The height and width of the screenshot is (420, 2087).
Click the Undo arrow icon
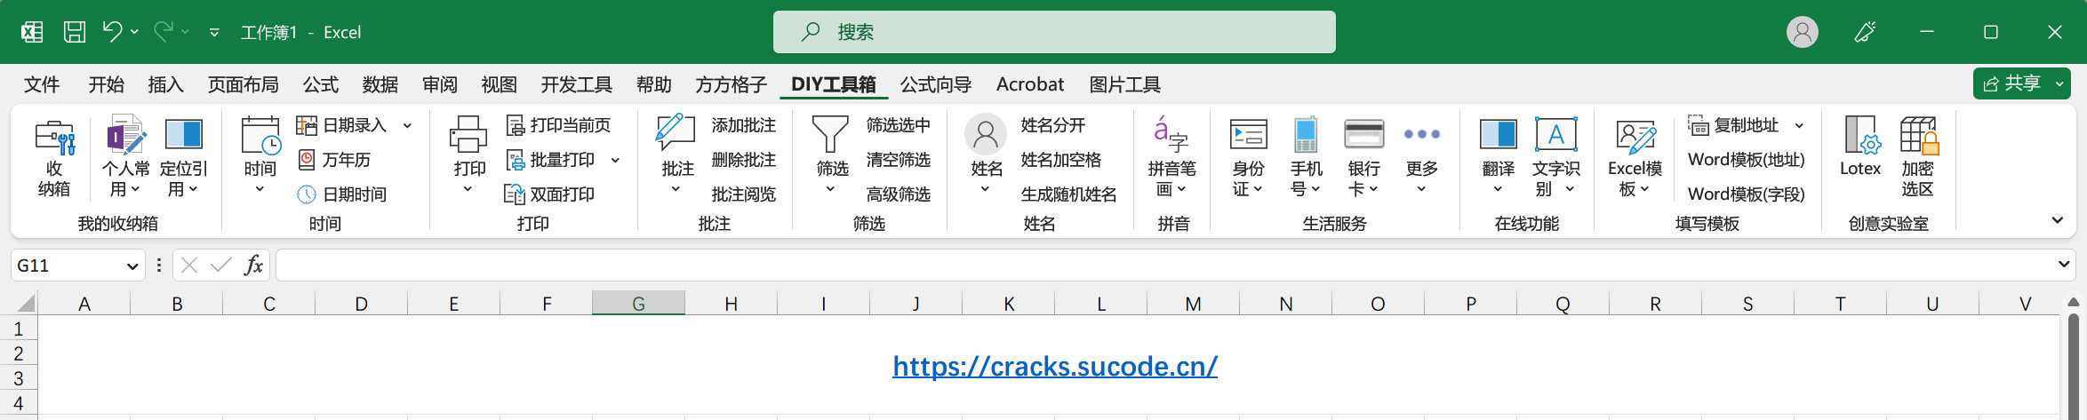point(112,32)
